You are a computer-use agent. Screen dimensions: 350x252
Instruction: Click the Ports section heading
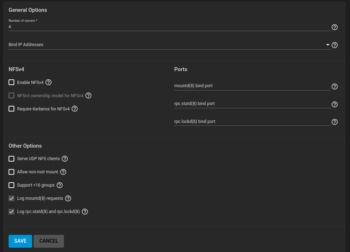click(181, 69)
